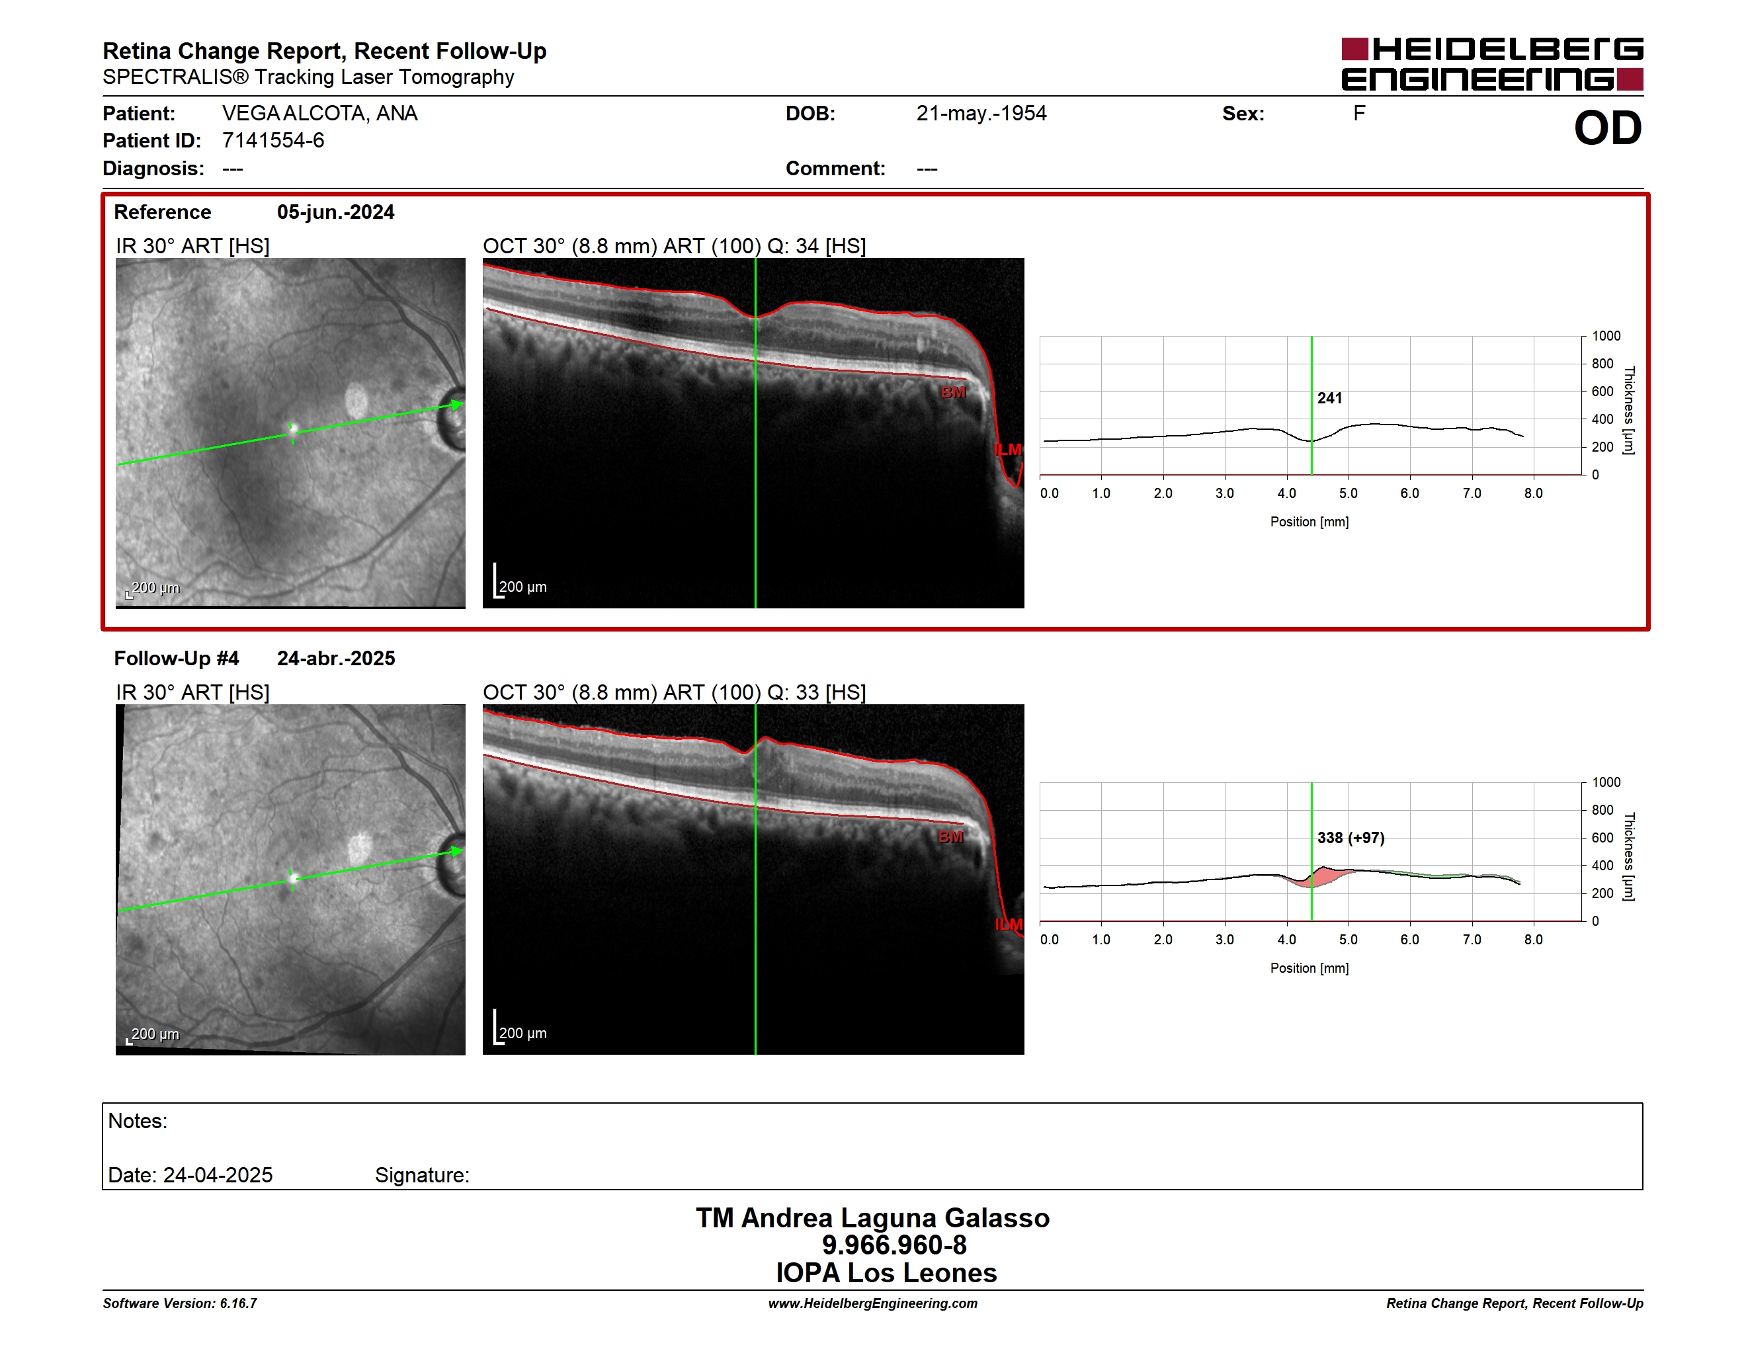This screenshot has width=1746, height=1349.
Task: Click the 'ILM' label in Follow-Up OCT scan
Action: pyautogui.click(x=1009, y=924)
